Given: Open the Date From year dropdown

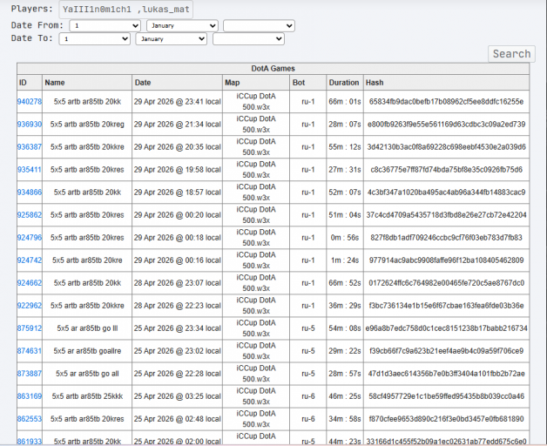Looking at the screenshot, I should pos(260,26).
